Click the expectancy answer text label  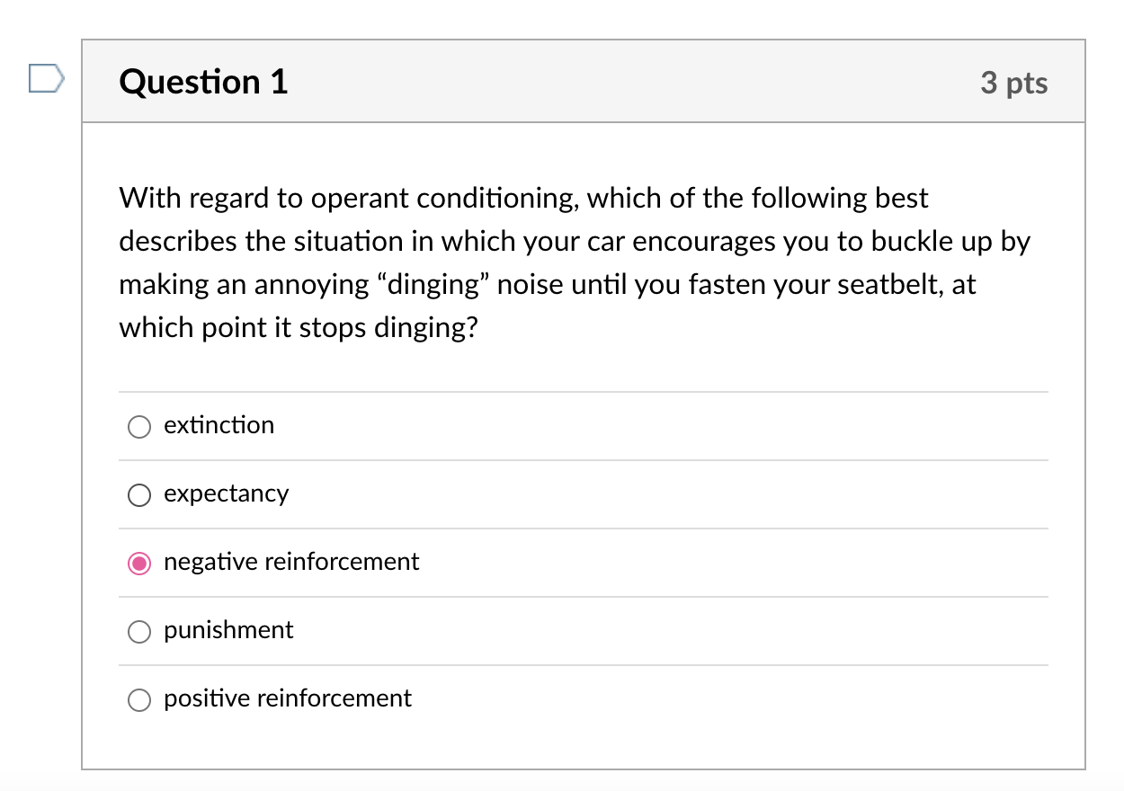click(x=226, y=494)
